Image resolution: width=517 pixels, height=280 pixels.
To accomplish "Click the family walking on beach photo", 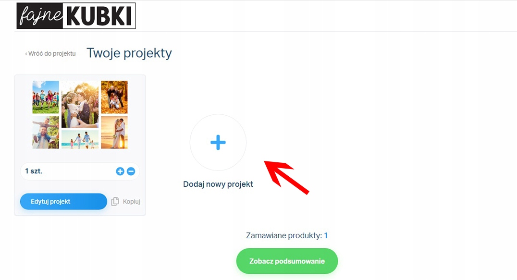I will pos(80,139).
